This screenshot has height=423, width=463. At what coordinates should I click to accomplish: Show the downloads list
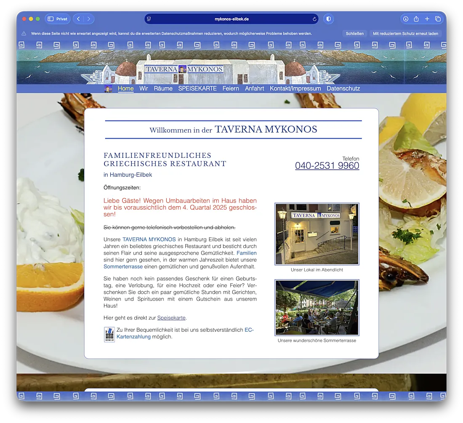405,19
